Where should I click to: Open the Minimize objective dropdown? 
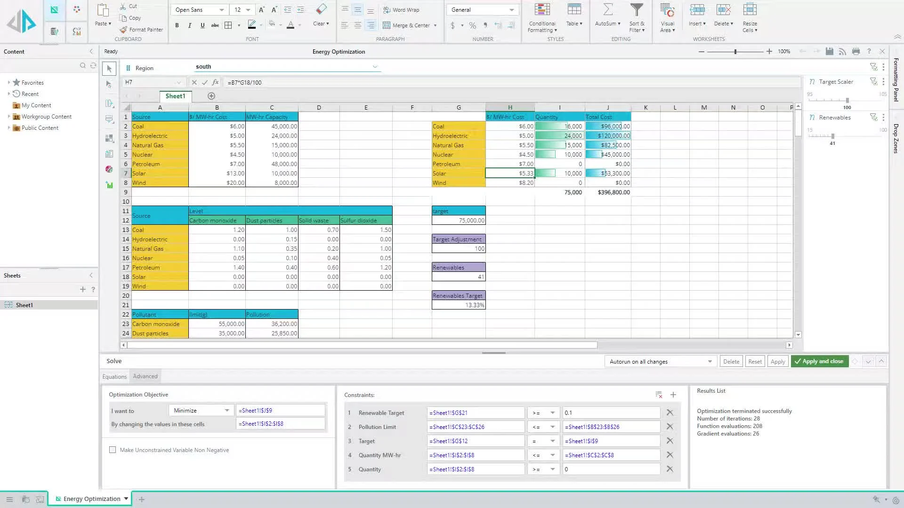click(x=201, y=411)
